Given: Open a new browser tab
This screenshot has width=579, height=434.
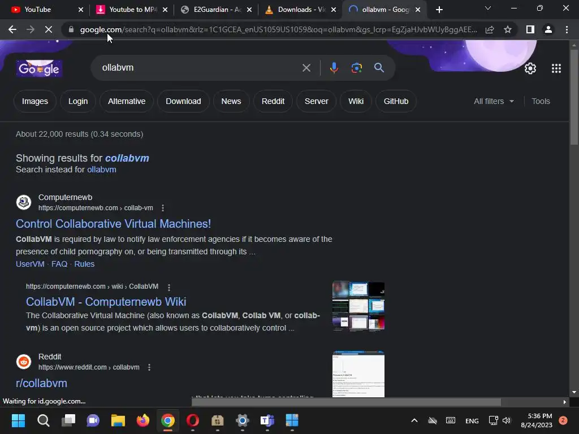Looking at the screenshot, I should point(439,10).
